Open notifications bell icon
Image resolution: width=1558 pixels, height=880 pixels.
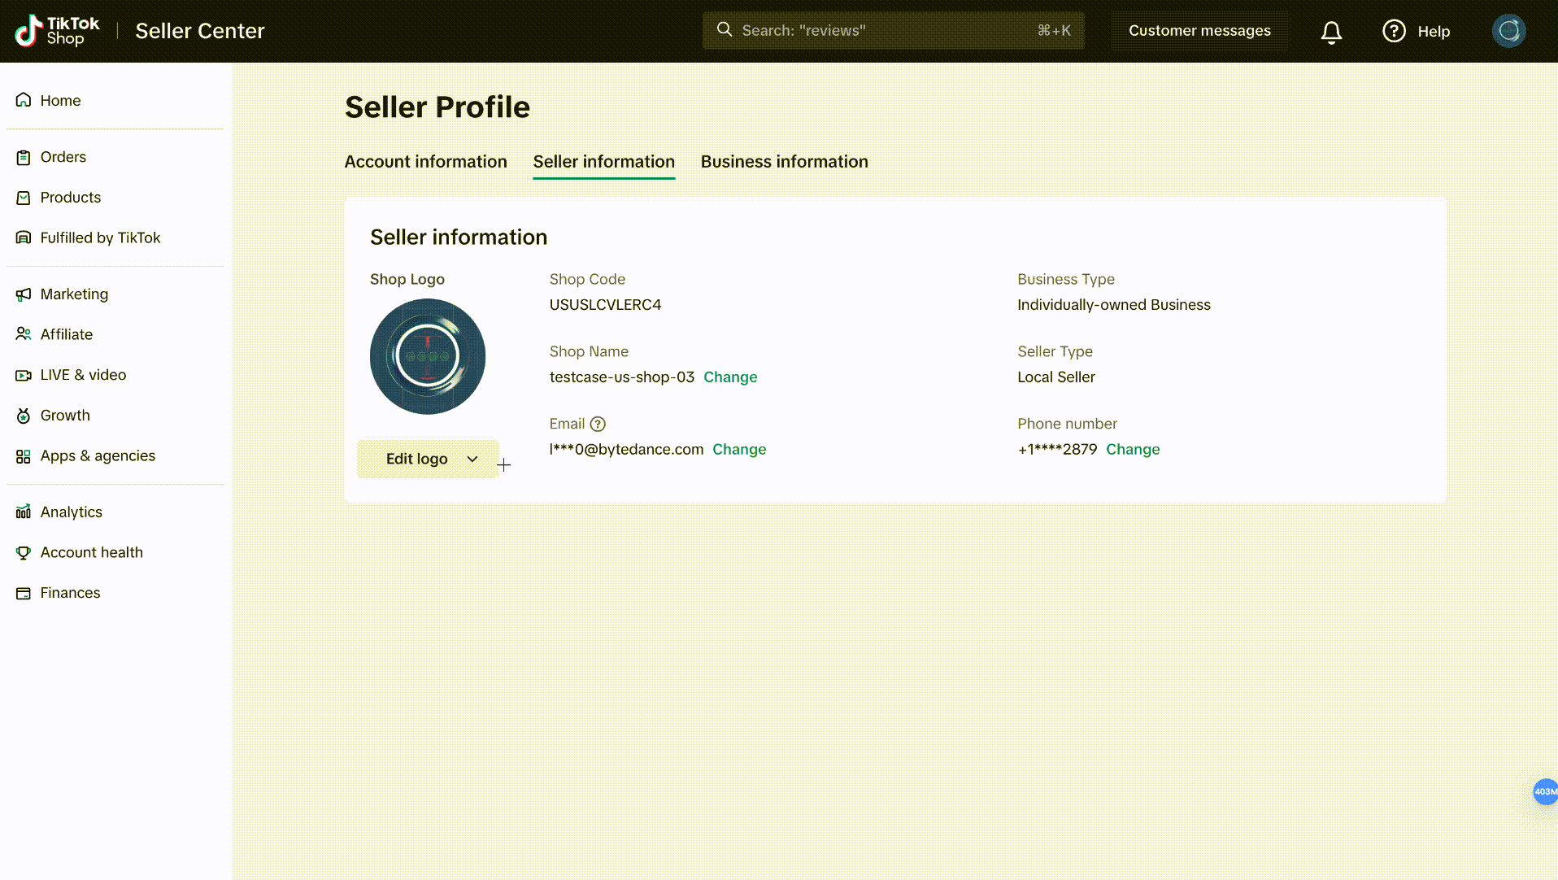pyautogui.click(x=1331, y=32)
